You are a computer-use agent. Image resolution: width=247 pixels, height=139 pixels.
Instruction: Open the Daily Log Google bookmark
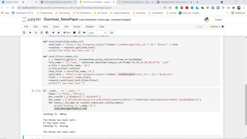pos(189,13)
